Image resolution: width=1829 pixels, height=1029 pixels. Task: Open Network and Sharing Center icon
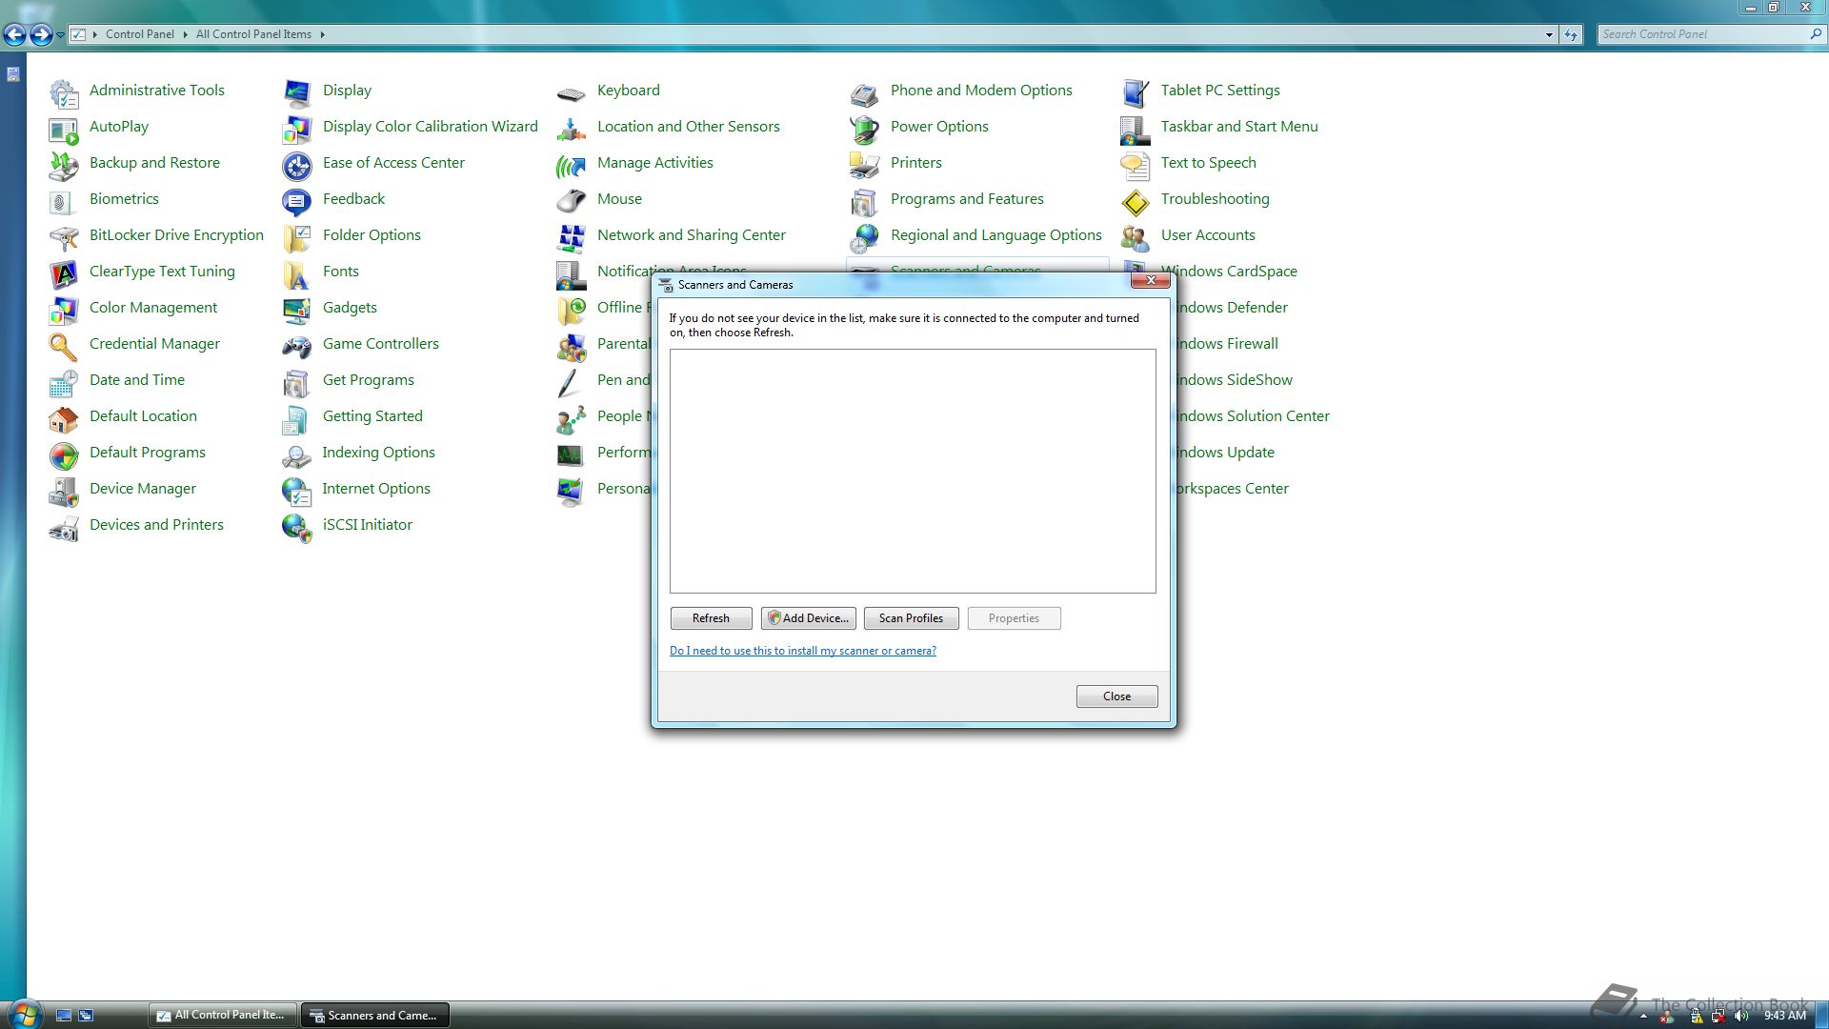pyautogui.click(x=572, y=237)
